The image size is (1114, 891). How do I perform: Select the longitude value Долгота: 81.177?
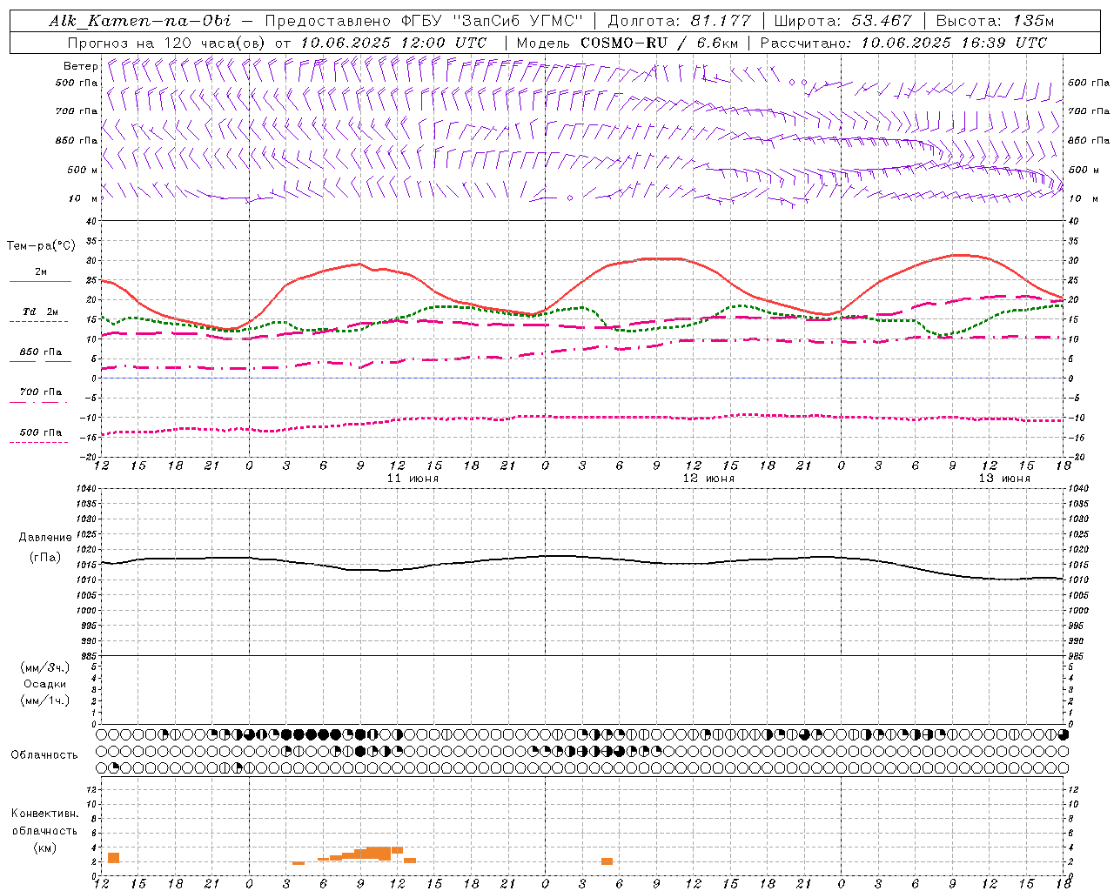[679, 21]
